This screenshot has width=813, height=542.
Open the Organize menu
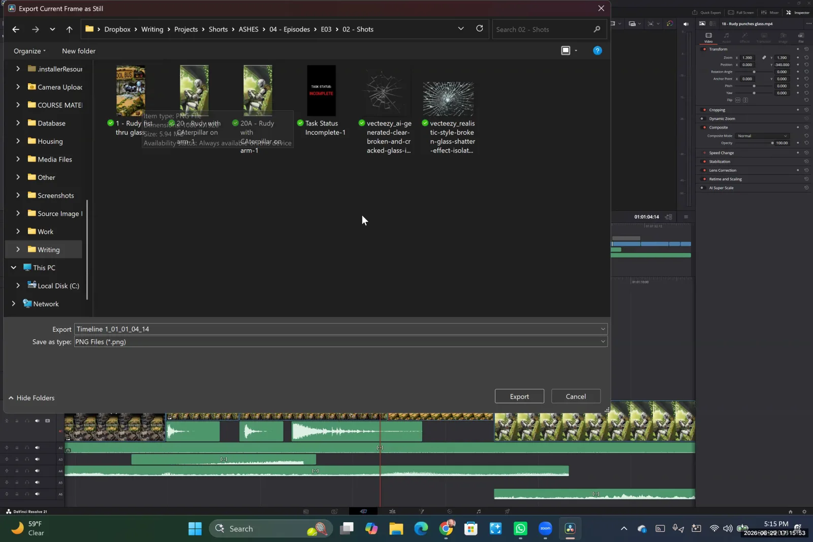tap(29, 51)
